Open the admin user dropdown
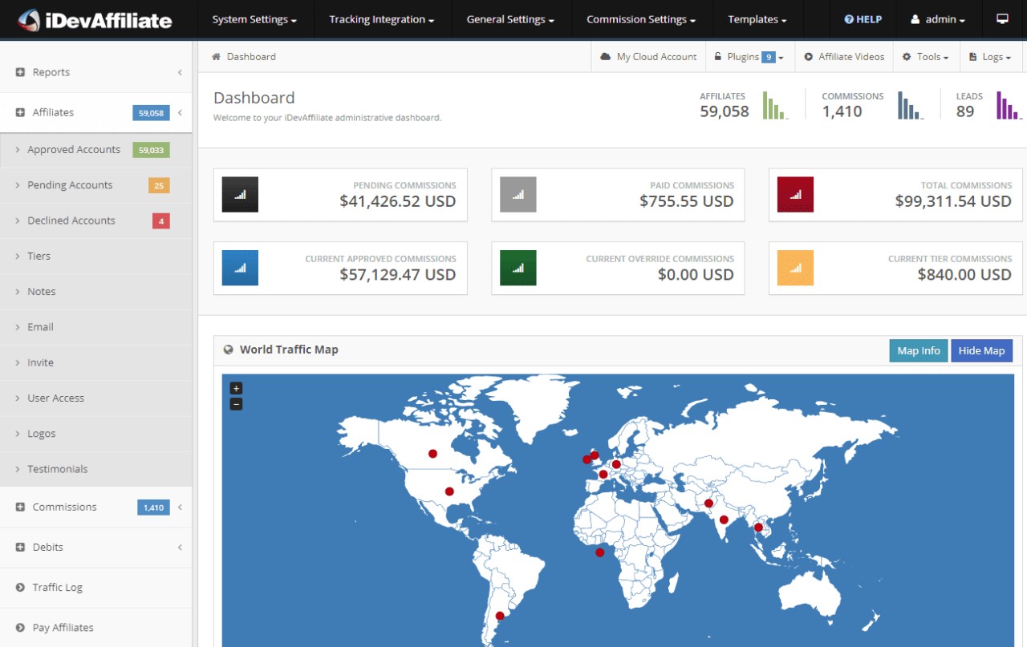This screenshot has height=647, width=1027. pyautogui.click(x=938, y=19)
